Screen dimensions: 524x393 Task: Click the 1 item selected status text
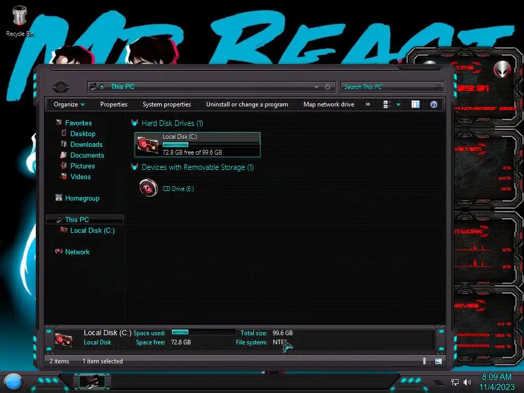102,361
